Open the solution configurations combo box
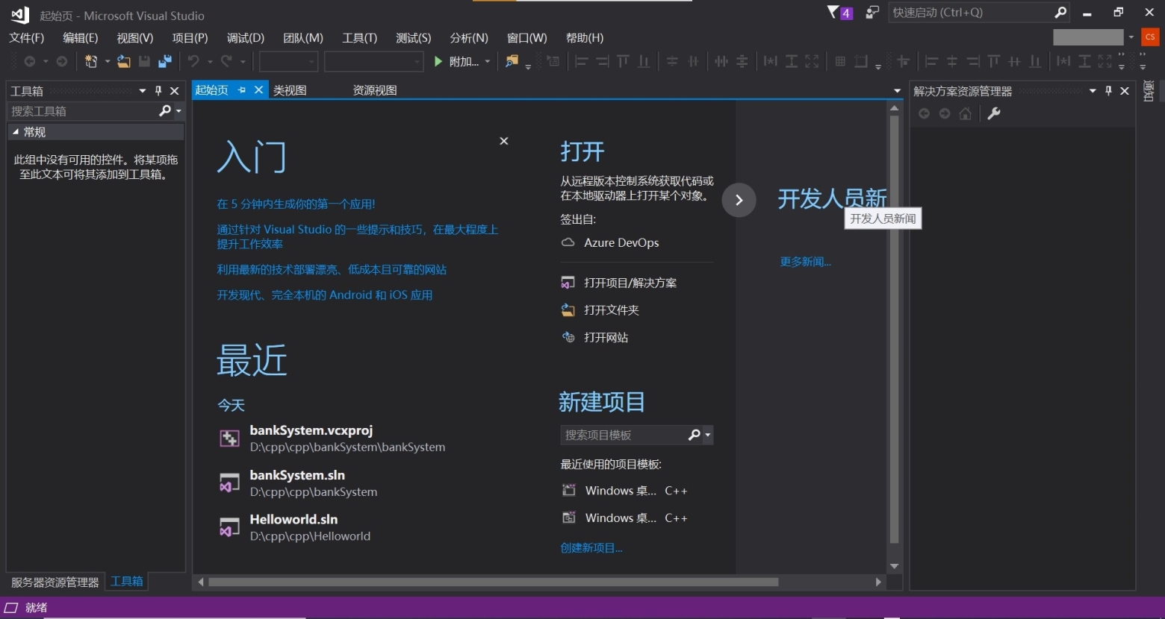 tap(289, 61)
